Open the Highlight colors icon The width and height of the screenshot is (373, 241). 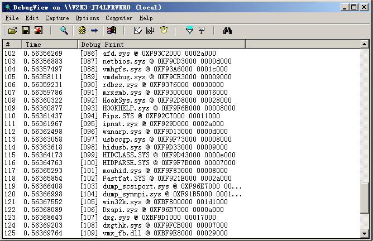point(112,31)
